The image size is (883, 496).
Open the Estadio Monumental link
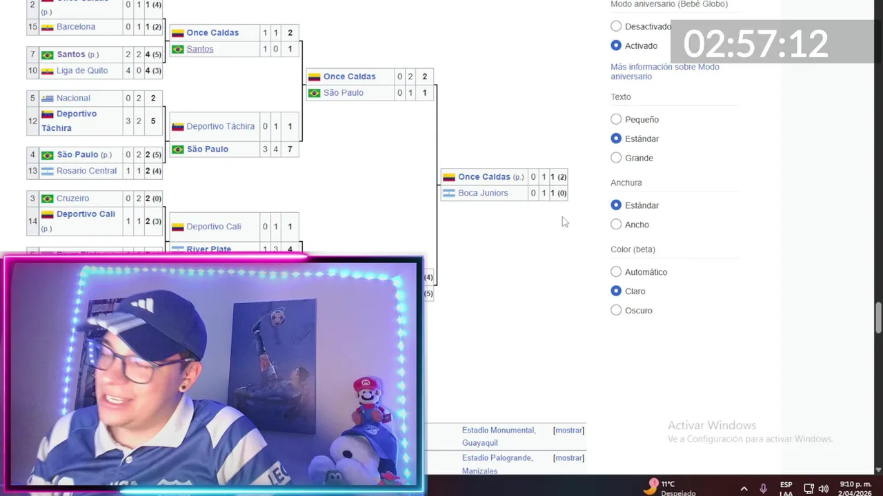[x=499, y=431]
